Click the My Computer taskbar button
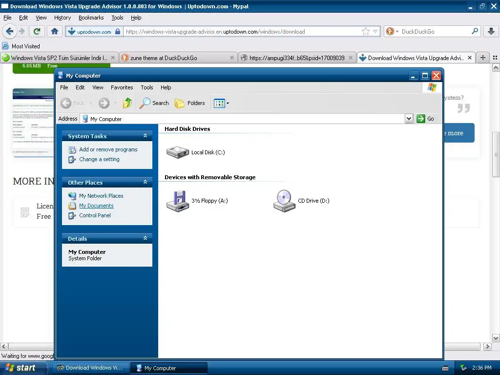This screenshot has width=500, height=375. [x=168, y=368]
